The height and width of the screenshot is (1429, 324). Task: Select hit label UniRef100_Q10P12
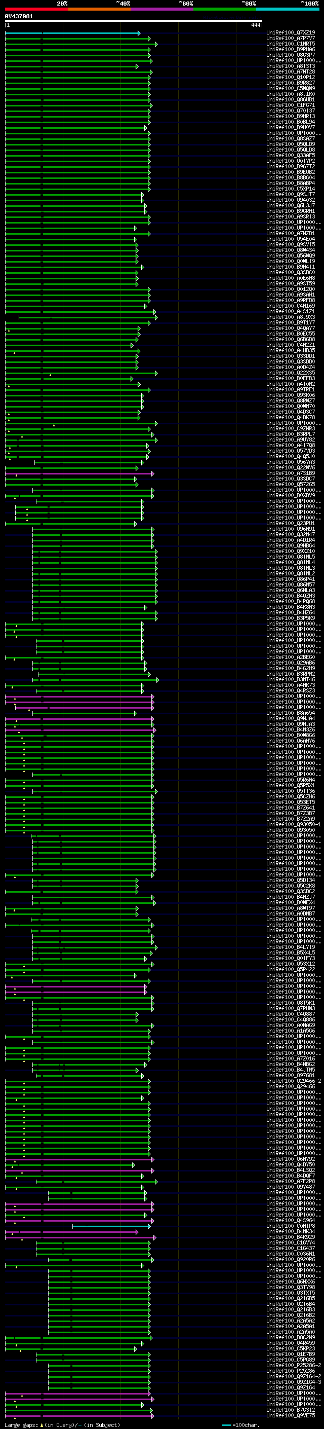[x=291, y=77]
